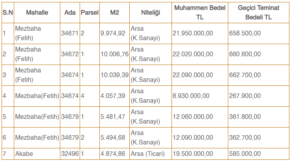Select the Ada number 34672 cell
291x161 pixels.
70,54
